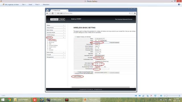Screen dimensions: 182x102
Task: Click the pictured browser back arrow
Action: pyautogui.click(x=47, y=13)
